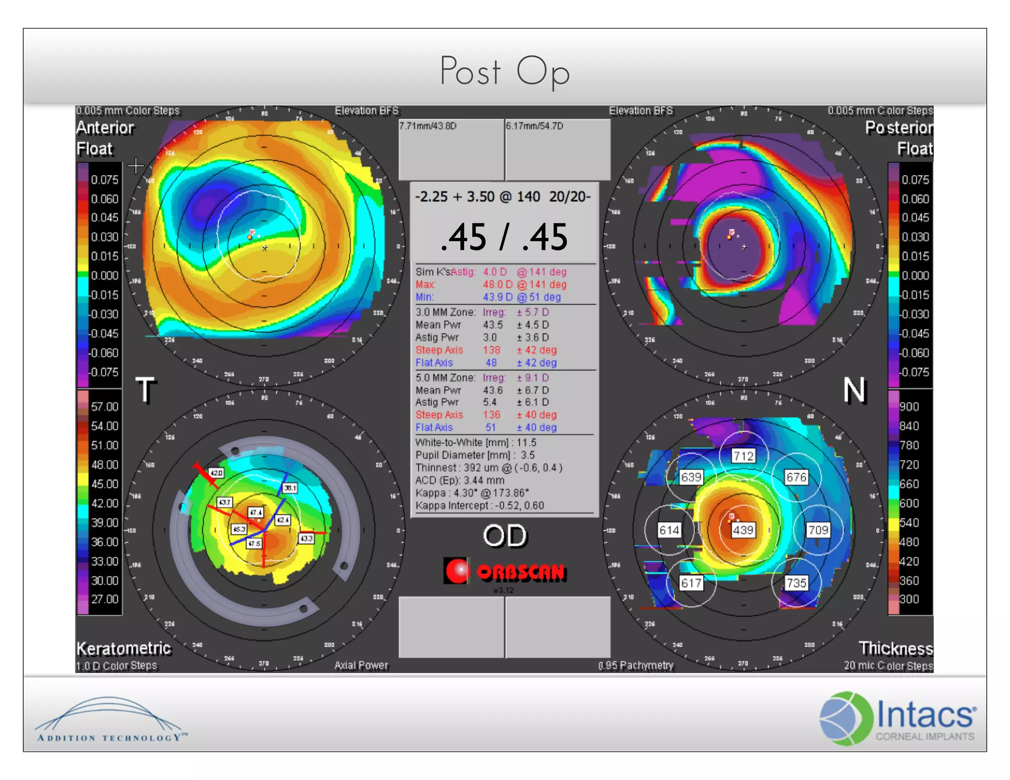The width and height of the screenshot is (1010, 780).
Task: Click the OD eye label
Action: pos(505,536)
